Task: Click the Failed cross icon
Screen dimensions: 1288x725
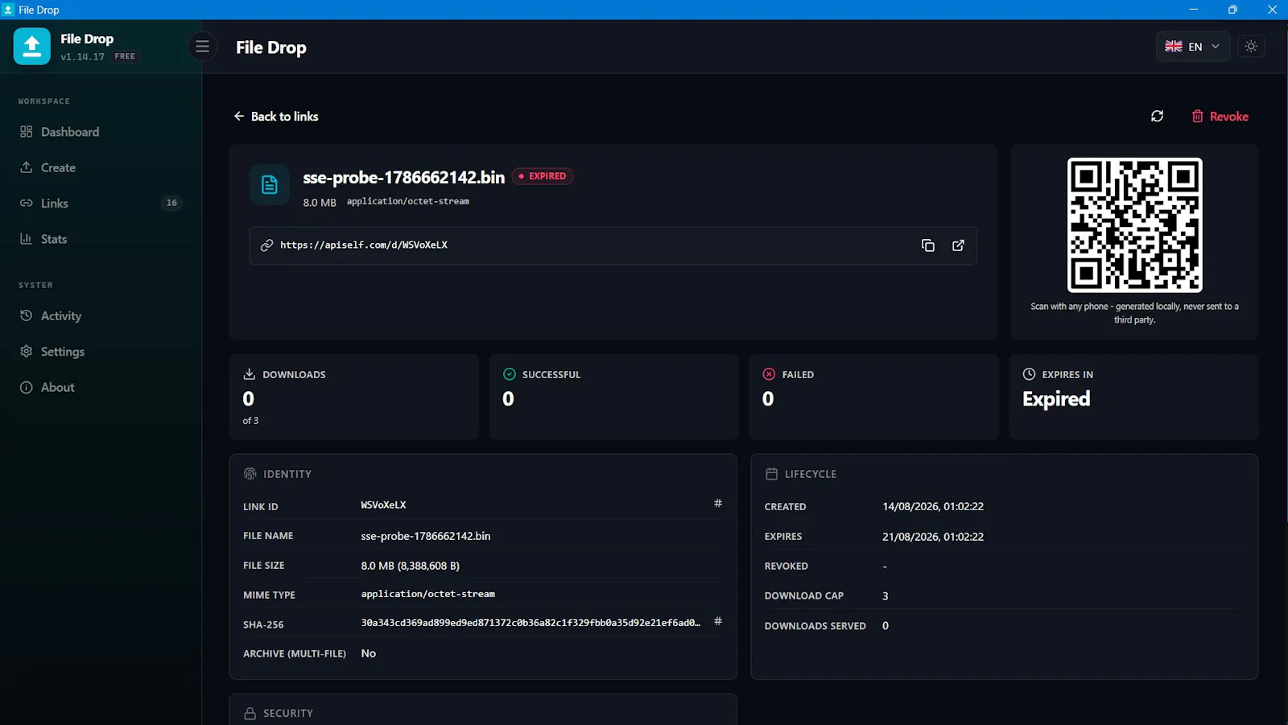Action: [x=769, y=374]
